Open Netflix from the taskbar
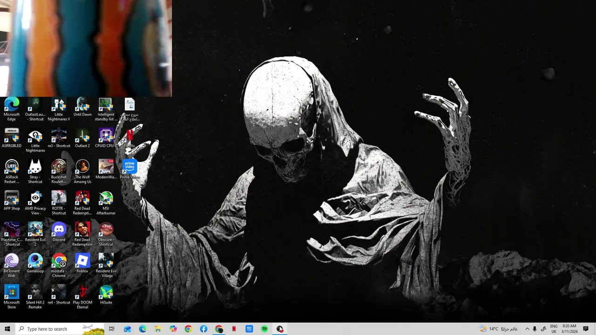 coord(234,329)
